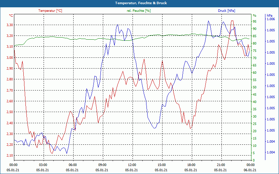Image resolution: width=279 pixels, height=174 pixels.
Task: Click the 2,30 temperature axis value
Action: click(10, 134)
